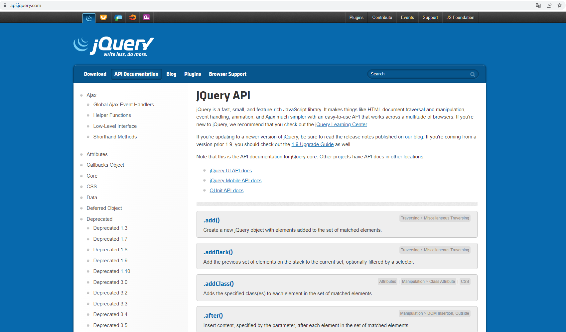Screen dimensions: 566x332
Task: Open Deferred Object in sidebar
Action: click(x=104, y=208)
